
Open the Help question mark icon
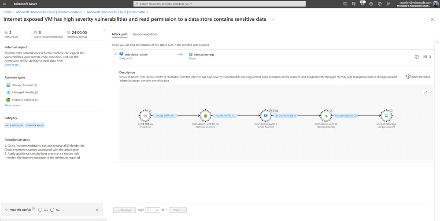click(380, 4)
